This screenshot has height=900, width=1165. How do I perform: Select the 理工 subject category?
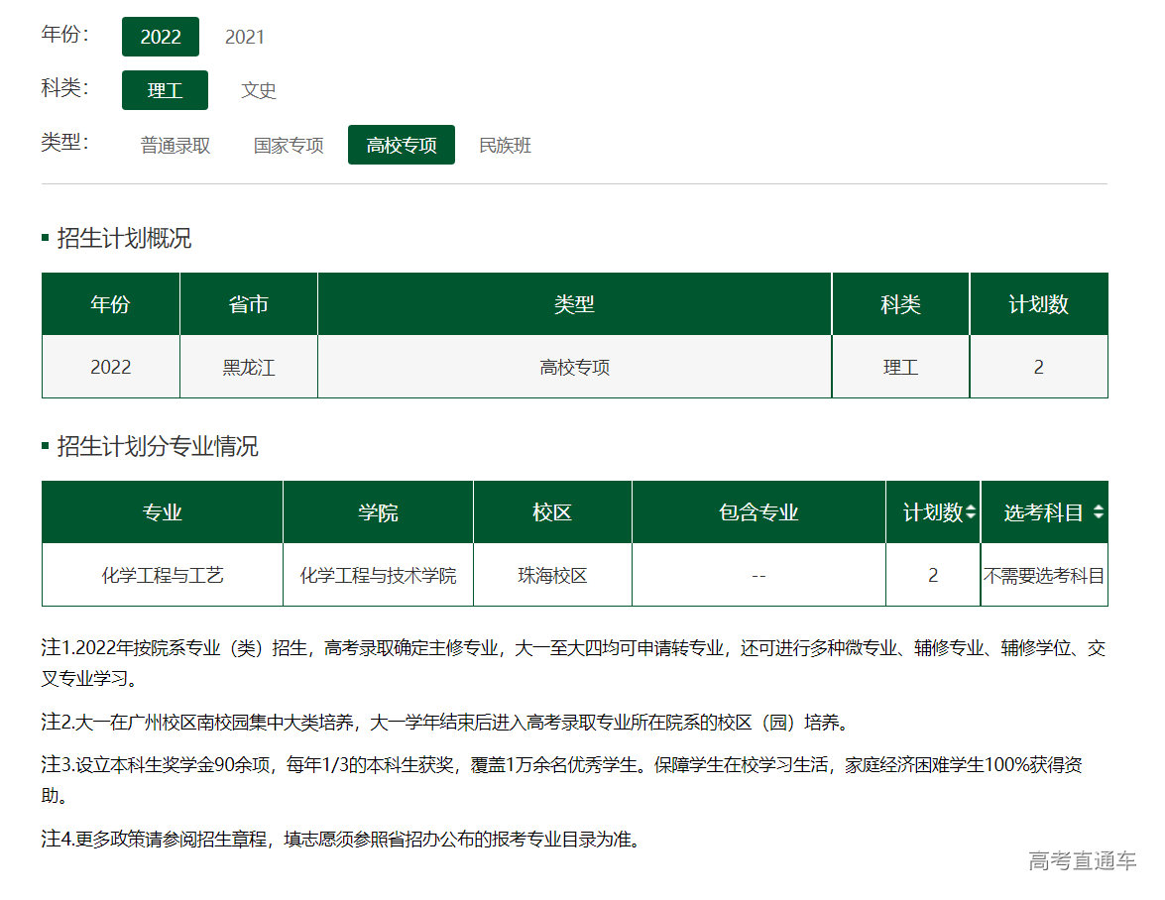(165, 90)
